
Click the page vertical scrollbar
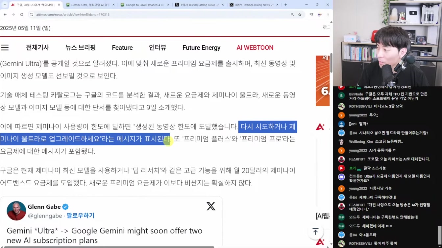pos(331,62)
